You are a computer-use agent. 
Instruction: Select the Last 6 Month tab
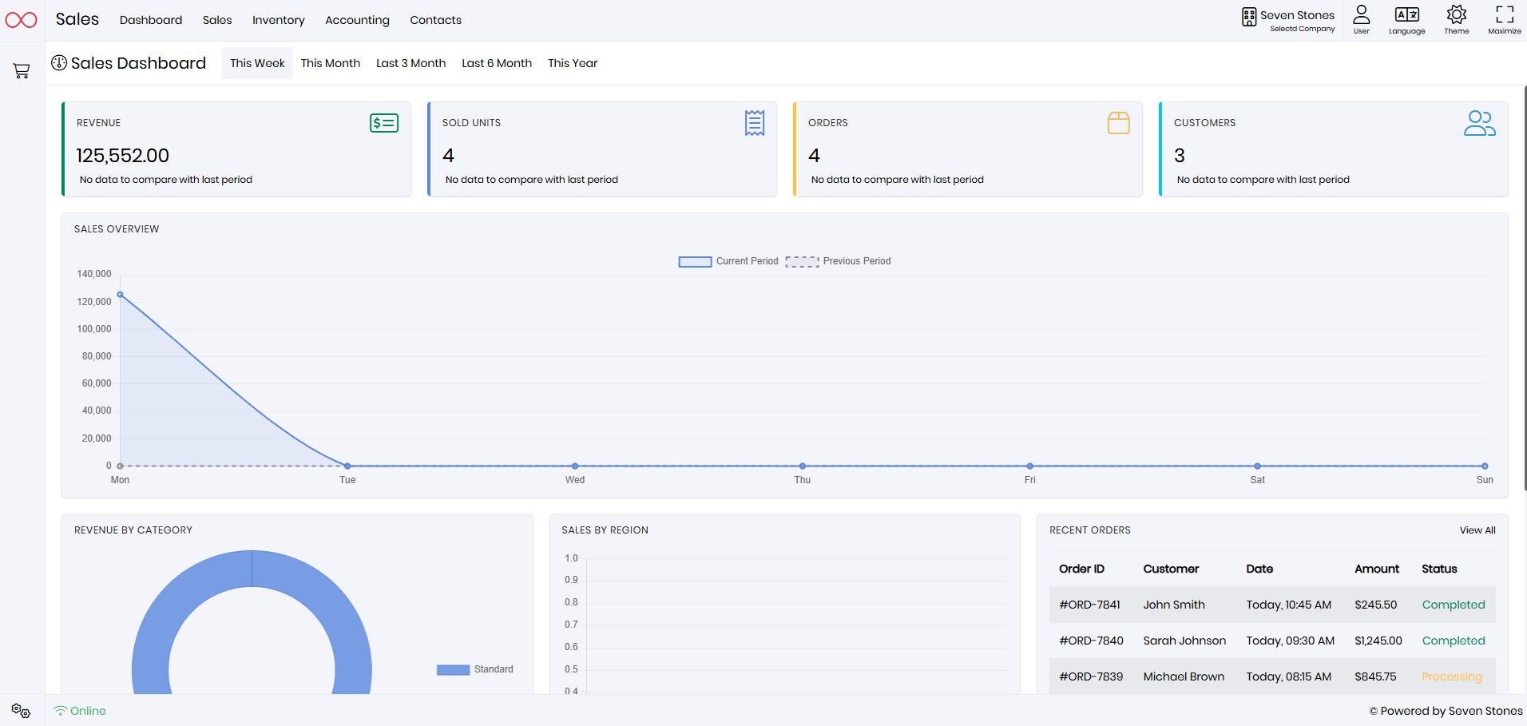496,63
